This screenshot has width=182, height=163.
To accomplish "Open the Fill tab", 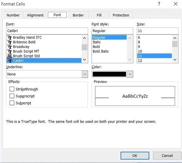I will click(99, 15).
